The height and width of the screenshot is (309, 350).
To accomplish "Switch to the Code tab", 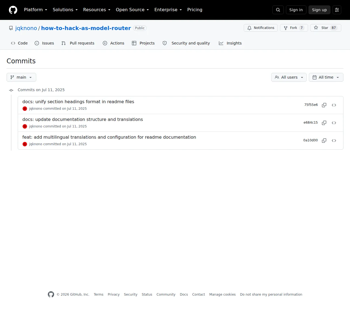I will 19,43.
